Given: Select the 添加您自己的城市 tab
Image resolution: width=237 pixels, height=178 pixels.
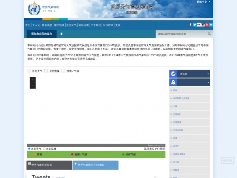Looking at the screenshot, I should (41, 34).
